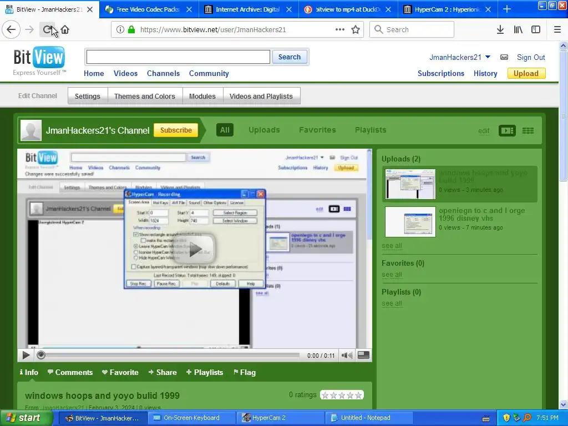Switch channel to grid view icon
568x426 pixels.
[x=528, y=131]
